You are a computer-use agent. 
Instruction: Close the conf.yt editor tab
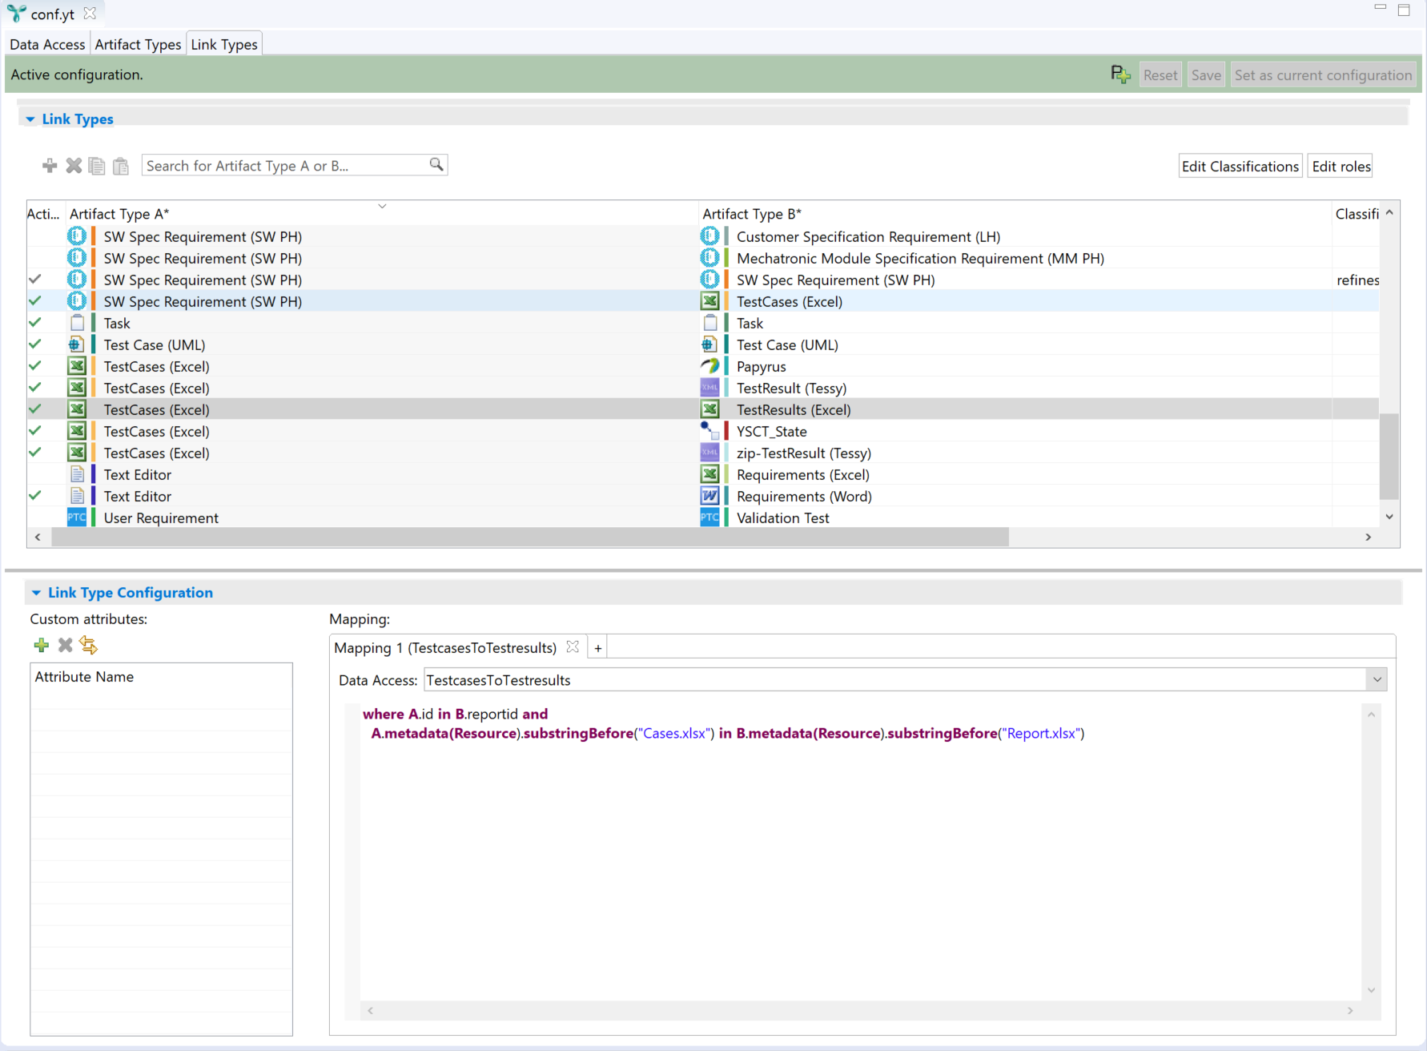pos(90,14)
